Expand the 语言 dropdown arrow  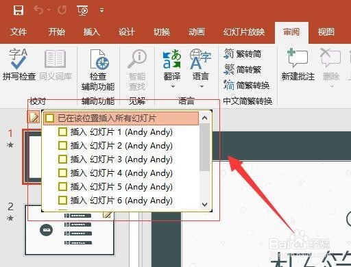(x=202, y=86)
